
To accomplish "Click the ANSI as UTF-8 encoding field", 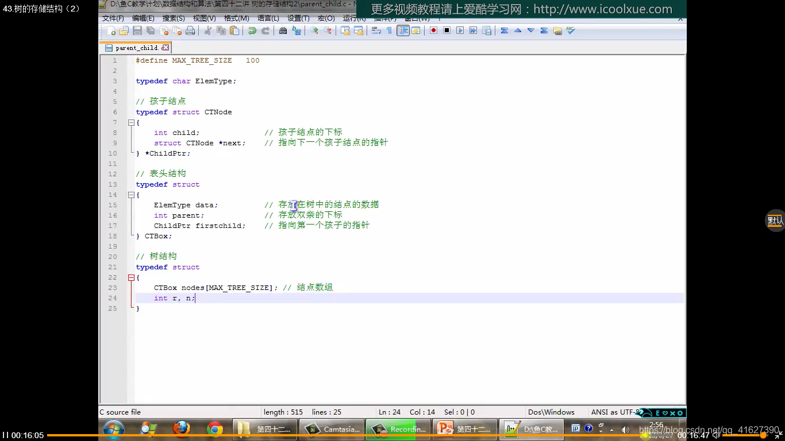I will point(614,412).
